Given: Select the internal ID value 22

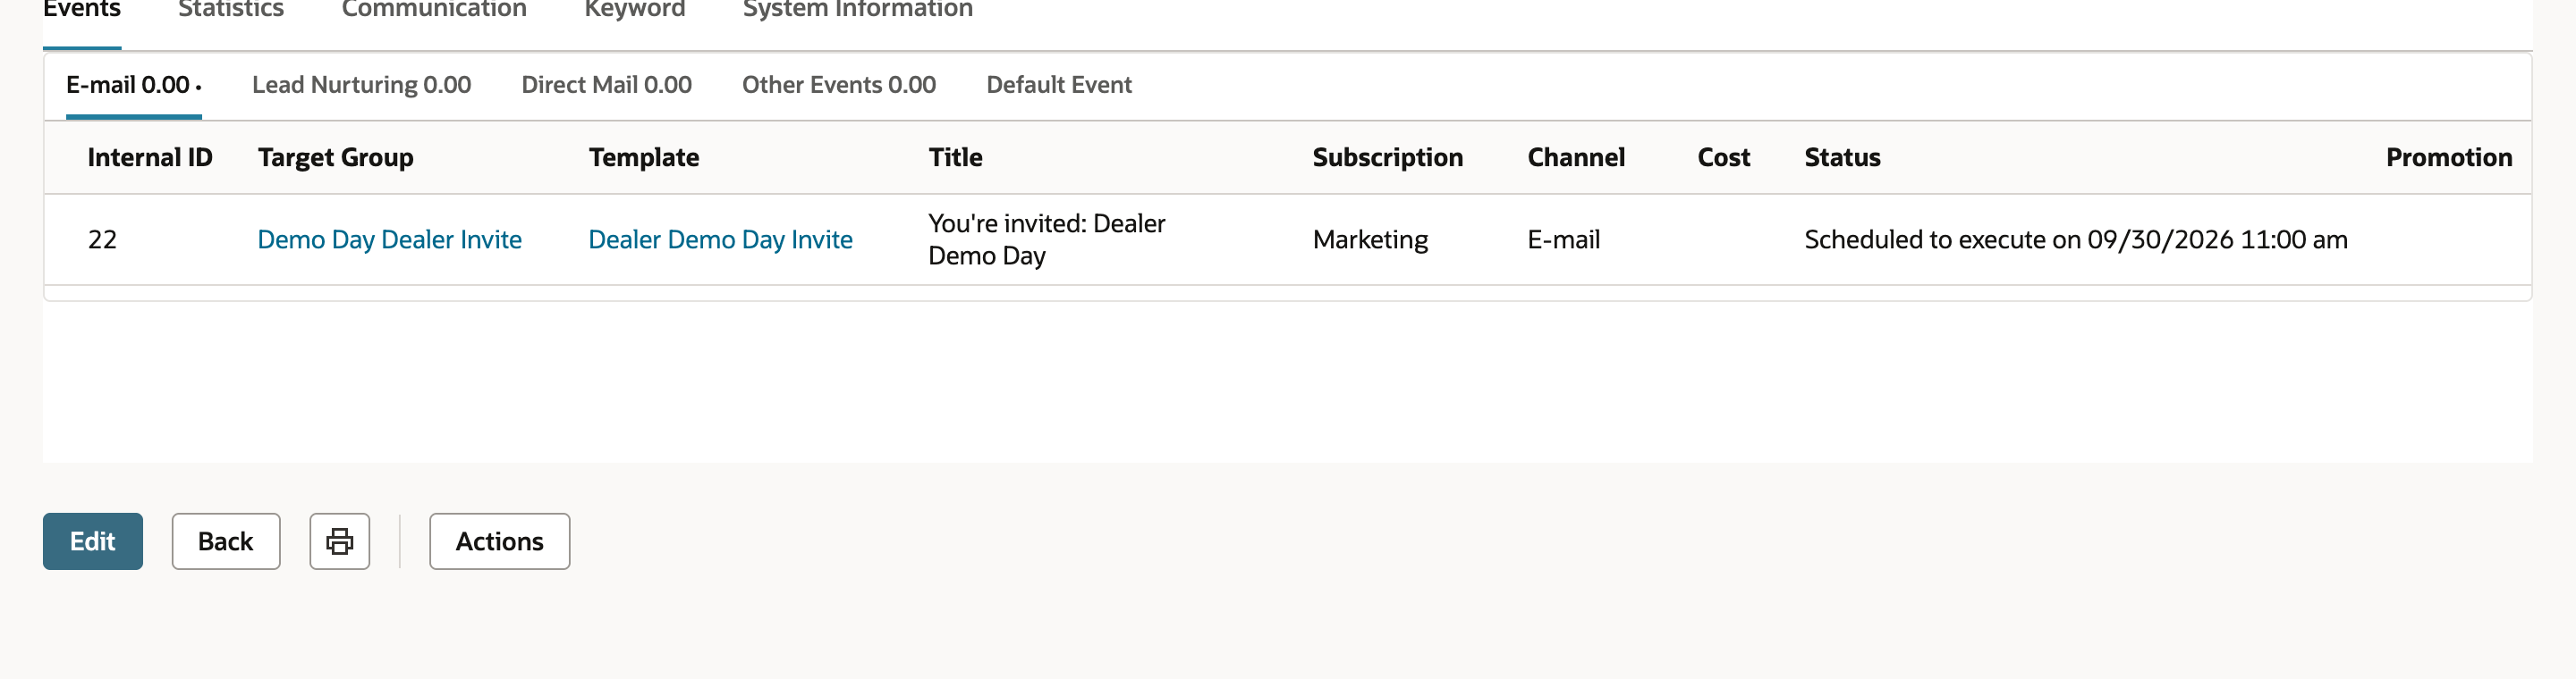Looking at the screenshot, I should click(102, 239).
